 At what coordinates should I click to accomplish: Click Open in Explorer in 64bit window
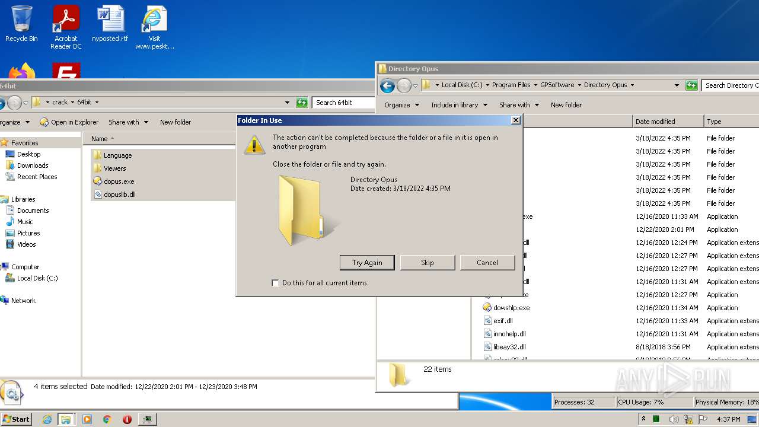coord(69,122)
